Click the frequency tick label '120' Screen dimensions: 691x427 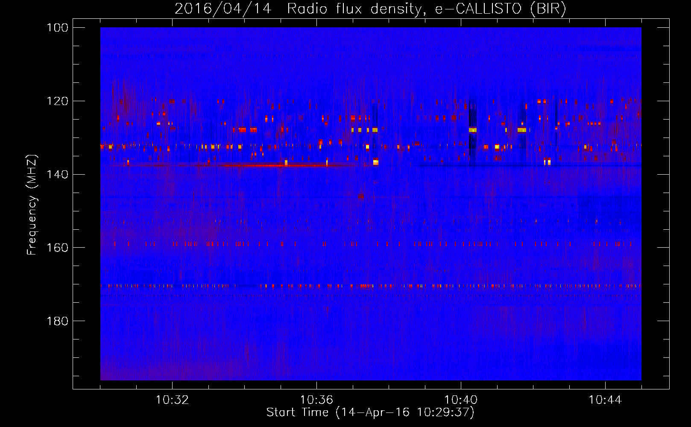click(x=58, y=101)
